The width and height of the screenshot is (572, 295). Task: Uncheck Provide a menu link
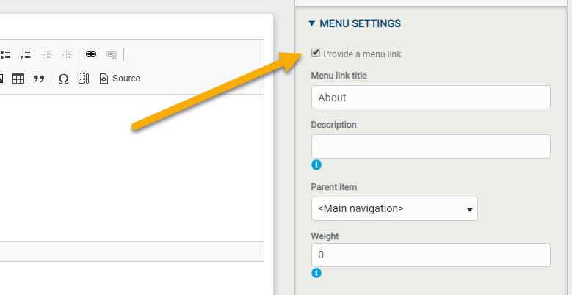[x=316, y=53]
